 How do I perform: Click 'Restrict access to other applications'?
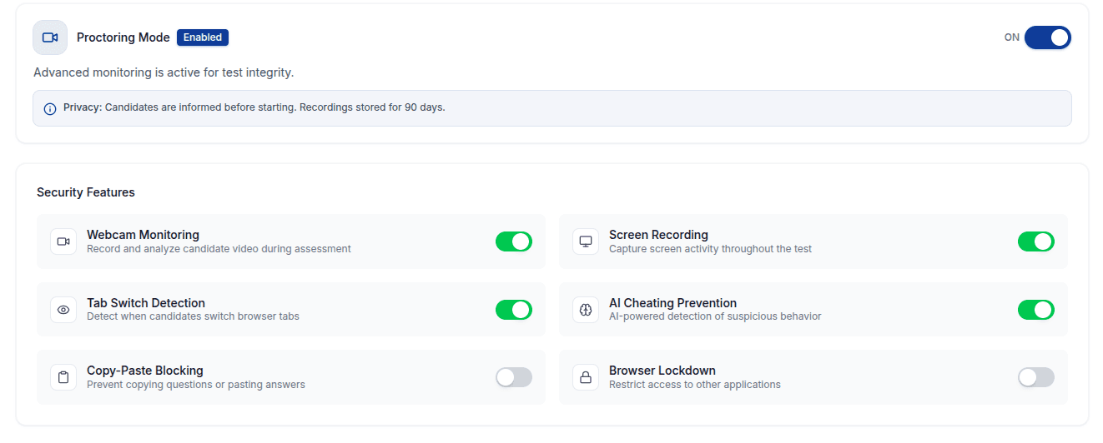pos(695,385)
